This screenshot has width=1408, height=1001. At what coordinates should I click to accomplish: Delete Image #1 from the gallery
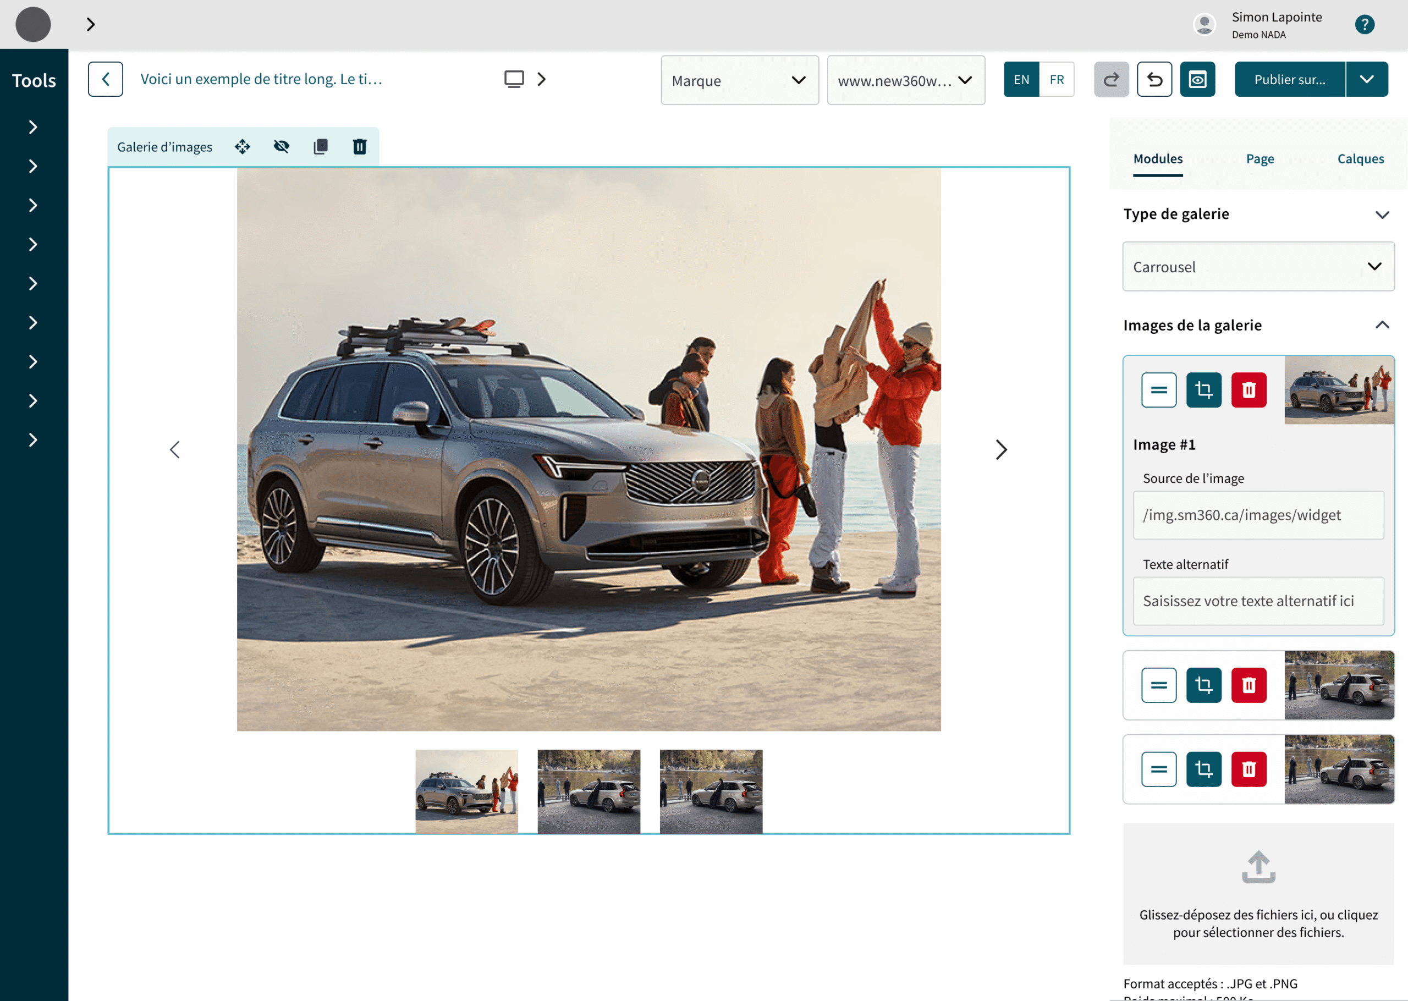coord(1248,389)
